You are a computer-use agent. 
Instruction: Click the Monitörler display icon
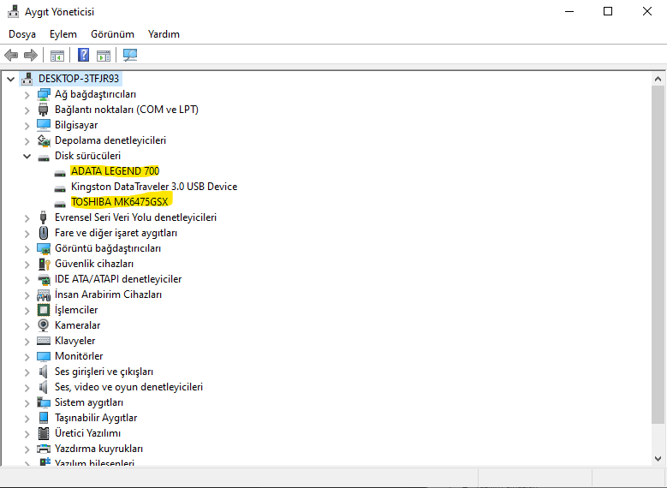point(44,356)
